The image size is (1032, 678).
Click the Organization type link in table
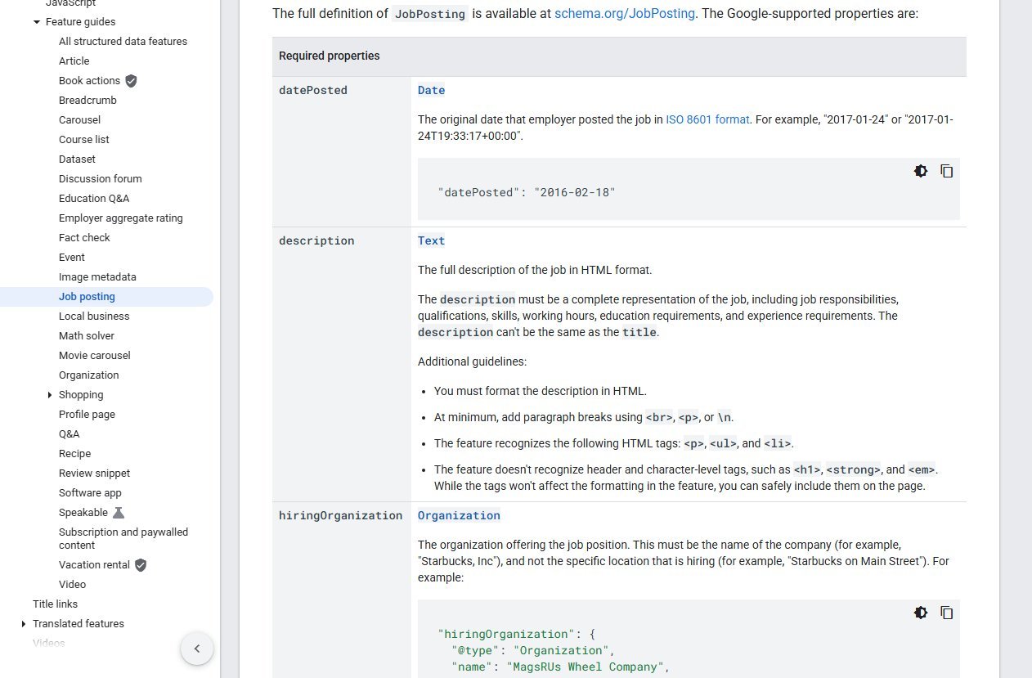(459, 516)
